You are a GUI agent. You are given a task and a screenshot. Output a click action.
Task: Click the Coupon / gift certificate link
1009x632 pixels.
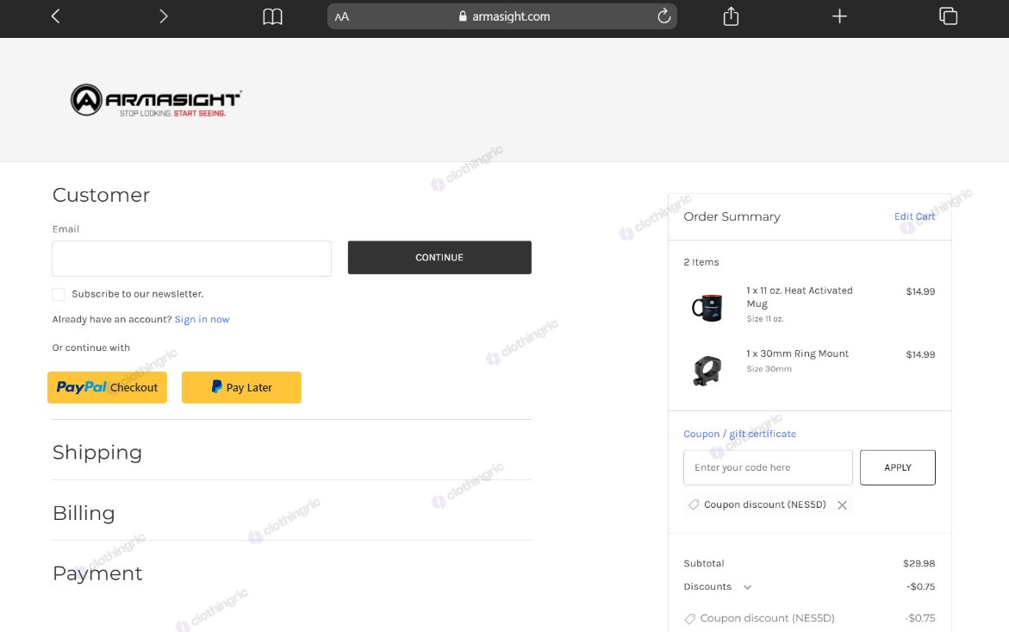(739, 434)
